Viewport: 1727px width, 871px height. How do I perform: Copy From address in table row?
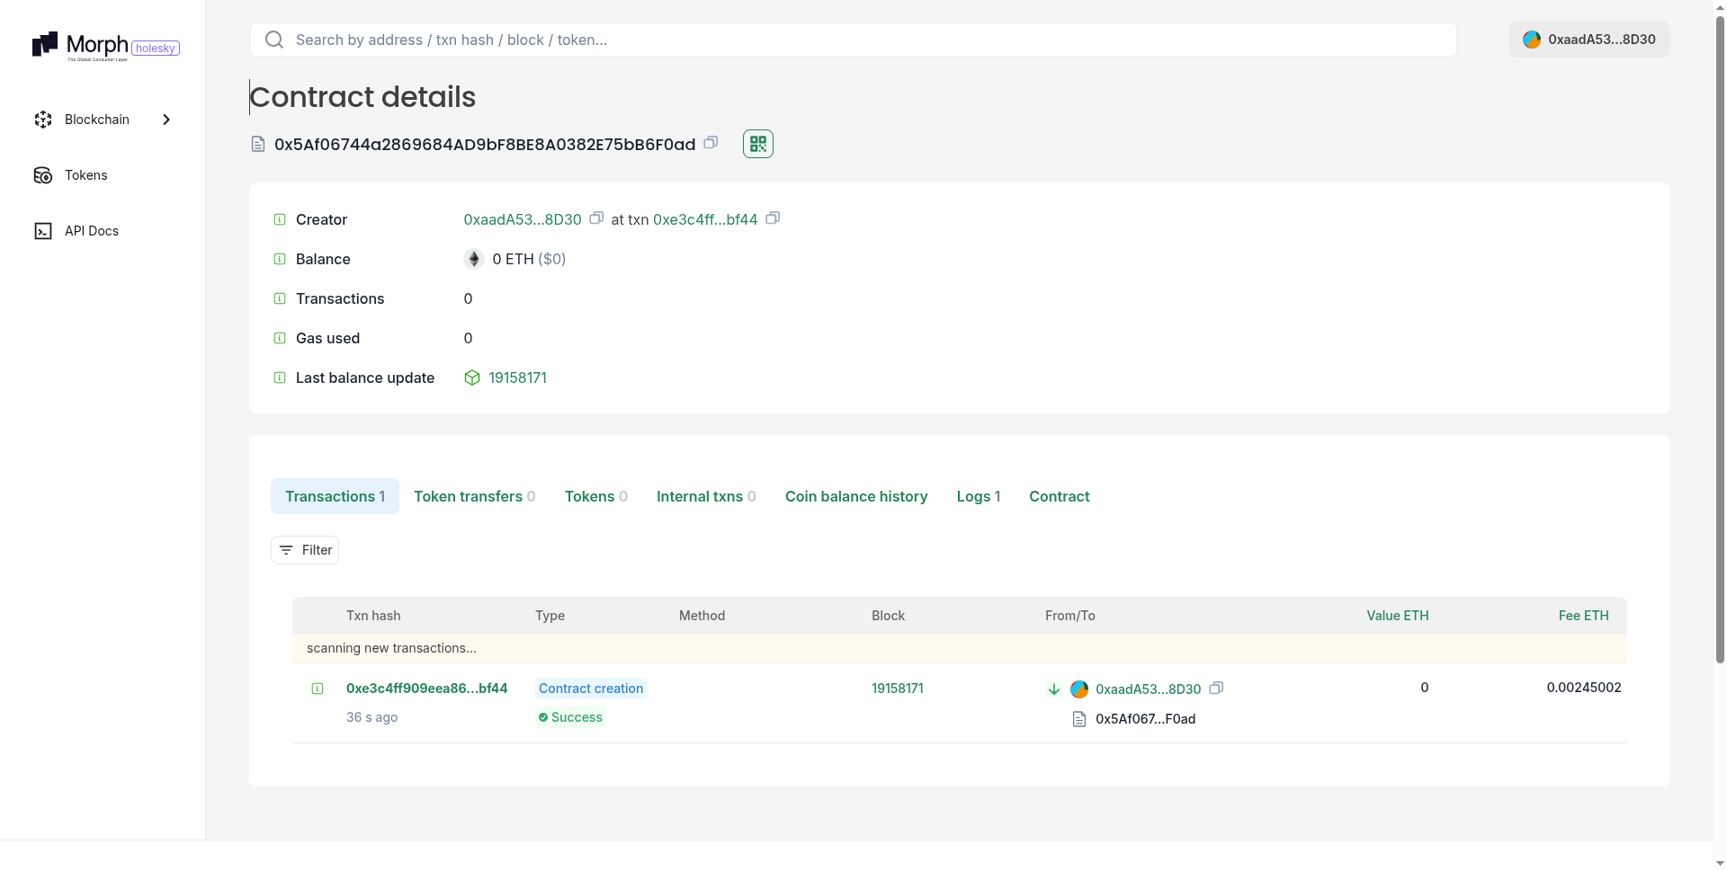1216,689
